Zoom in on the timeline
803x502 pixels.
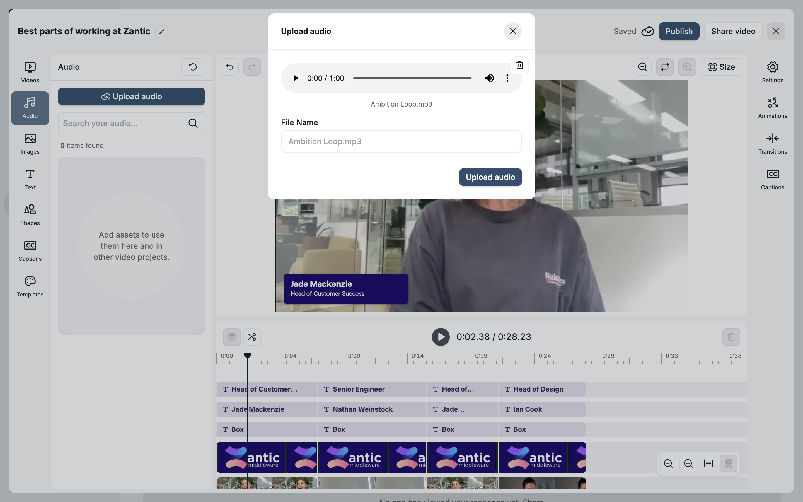tap(688, 464)
